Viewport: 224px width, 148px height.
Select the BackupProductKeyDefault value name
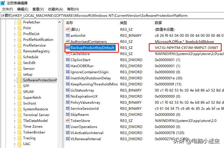coord(92,47)
